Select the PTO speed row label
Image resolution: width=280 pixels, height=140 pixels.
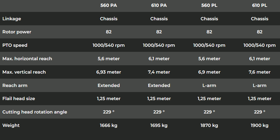click(x=15, y=45)
